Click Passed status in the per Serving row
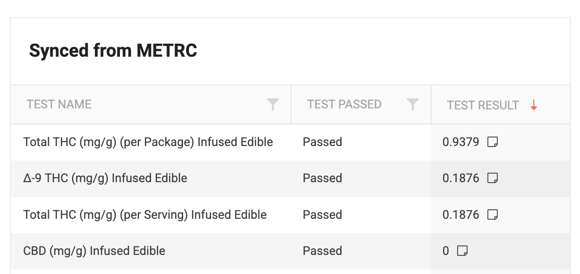 [322, 215]
